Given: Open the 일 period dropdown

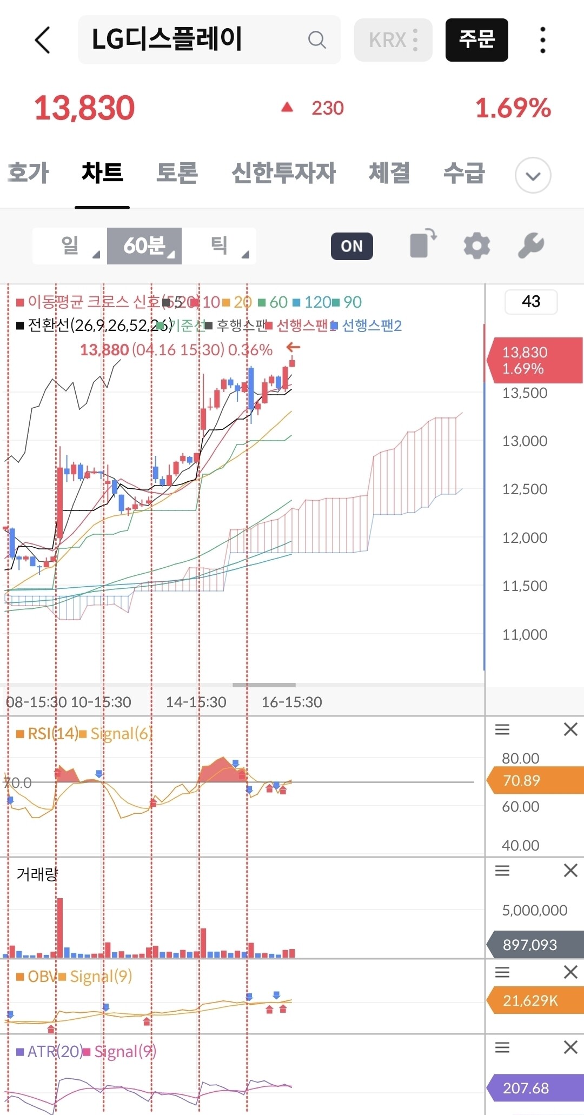Looking at the screenshot, I should pos(70,246).
